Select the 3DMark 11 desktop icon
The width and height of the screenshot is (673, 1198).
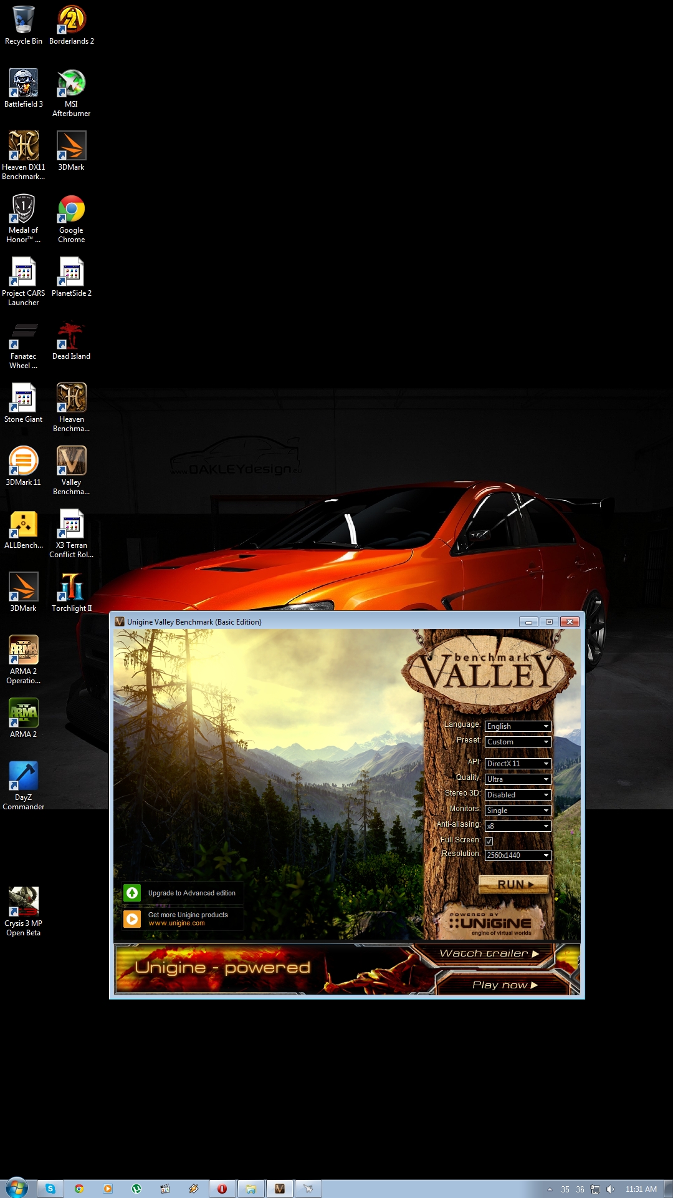click(x=24, y=467)
